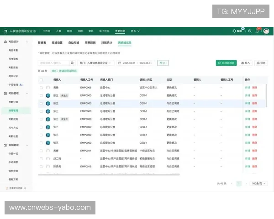Open 详情 for the 赵二鸣 row

248,159
